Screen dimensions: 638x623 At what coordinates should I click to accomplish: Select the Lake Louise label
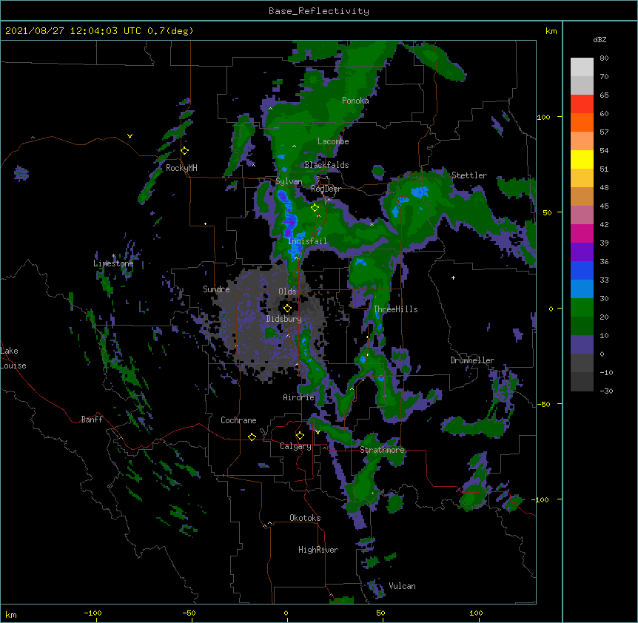[13, 358]
